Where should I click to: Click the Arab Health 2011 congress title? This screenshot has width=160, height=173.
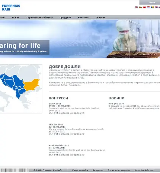point(59,145)
